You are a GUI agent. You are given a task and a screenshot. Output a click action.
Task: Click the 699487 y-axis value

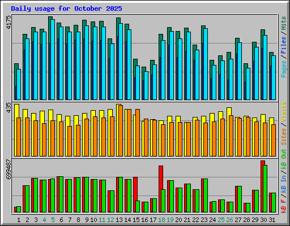[x=8, y=169]
